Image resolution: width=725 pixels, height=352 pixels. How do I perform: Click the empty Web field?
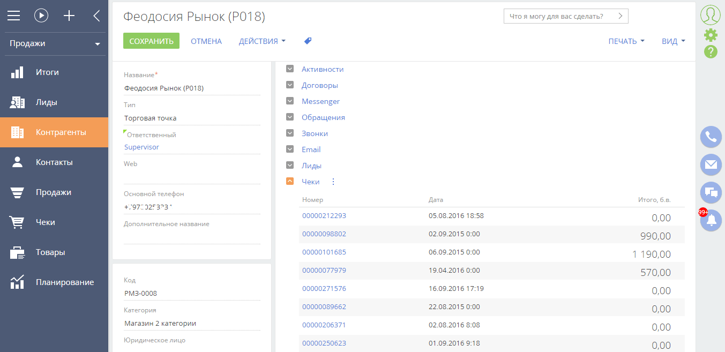click(x=192, y=177)
